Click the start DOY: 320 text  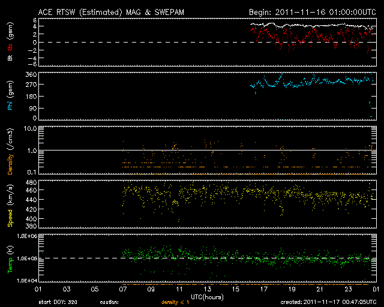(x=56, y=303)
